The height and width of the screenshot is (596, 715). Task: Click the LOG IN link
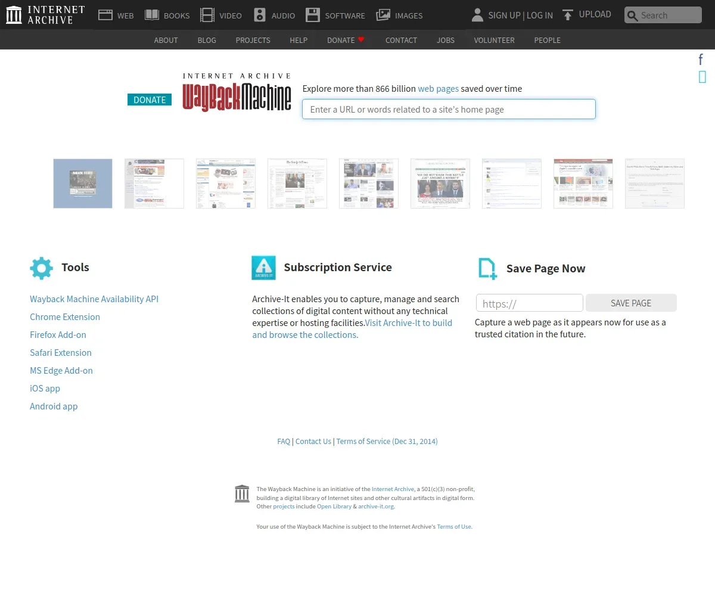(539, 15)
